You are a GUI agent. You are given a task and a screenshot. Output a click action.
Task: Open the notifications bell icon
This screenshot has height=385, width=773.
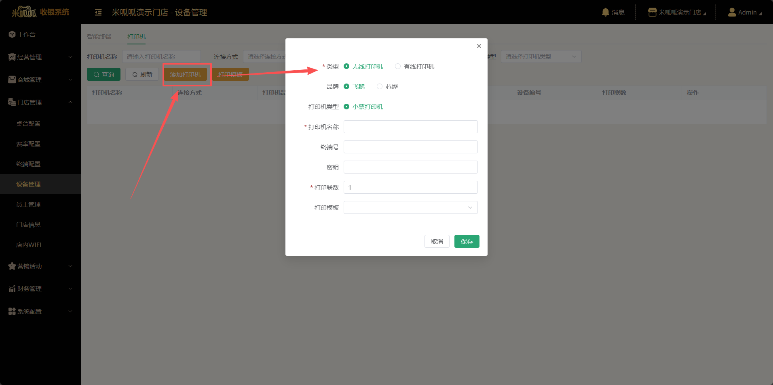605,12
